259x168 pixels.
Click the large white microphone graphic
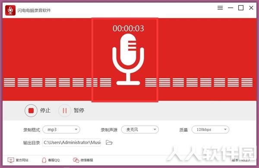128,59
